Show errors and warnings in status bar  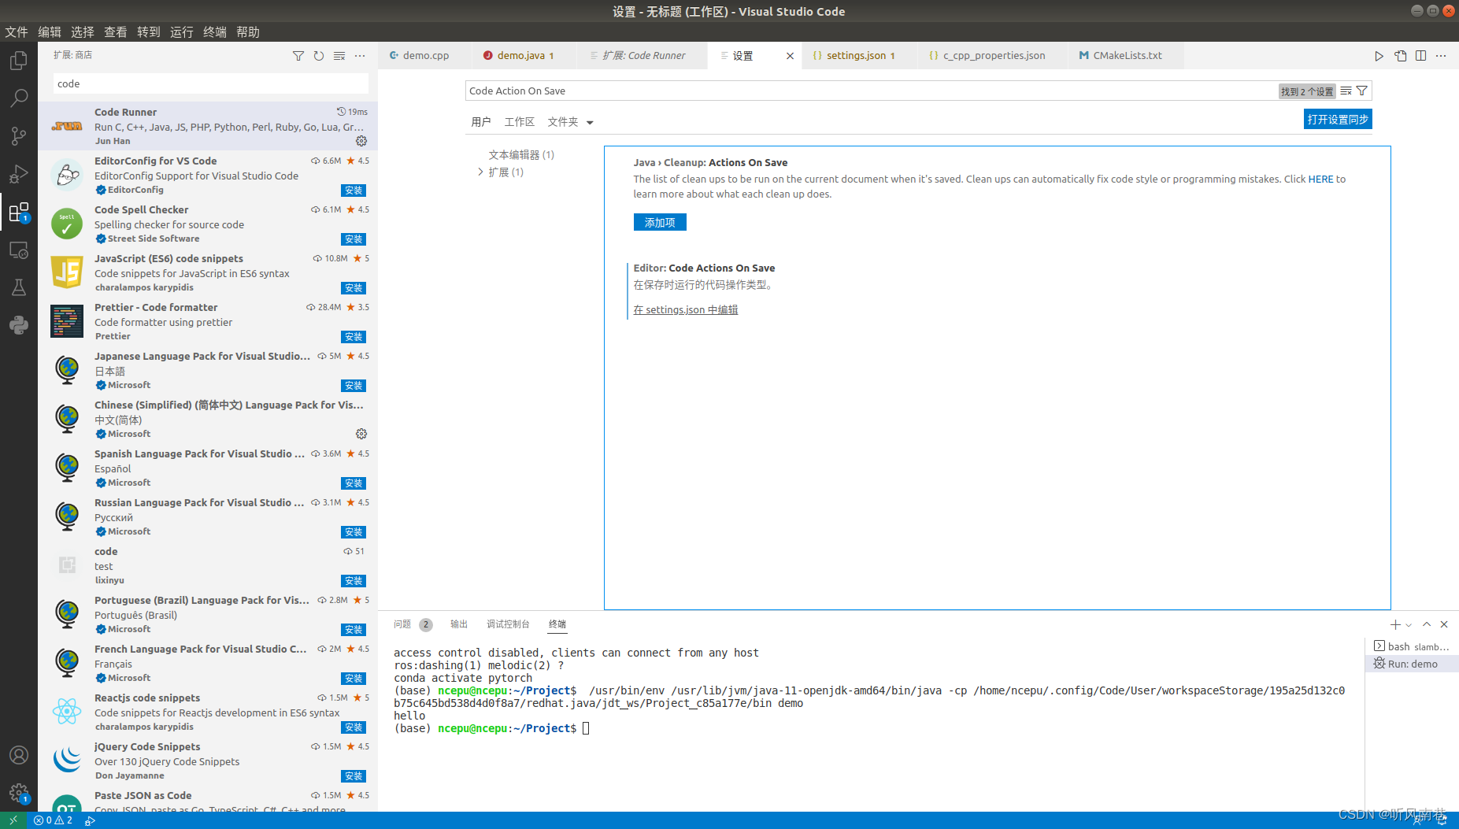(53, 820)
